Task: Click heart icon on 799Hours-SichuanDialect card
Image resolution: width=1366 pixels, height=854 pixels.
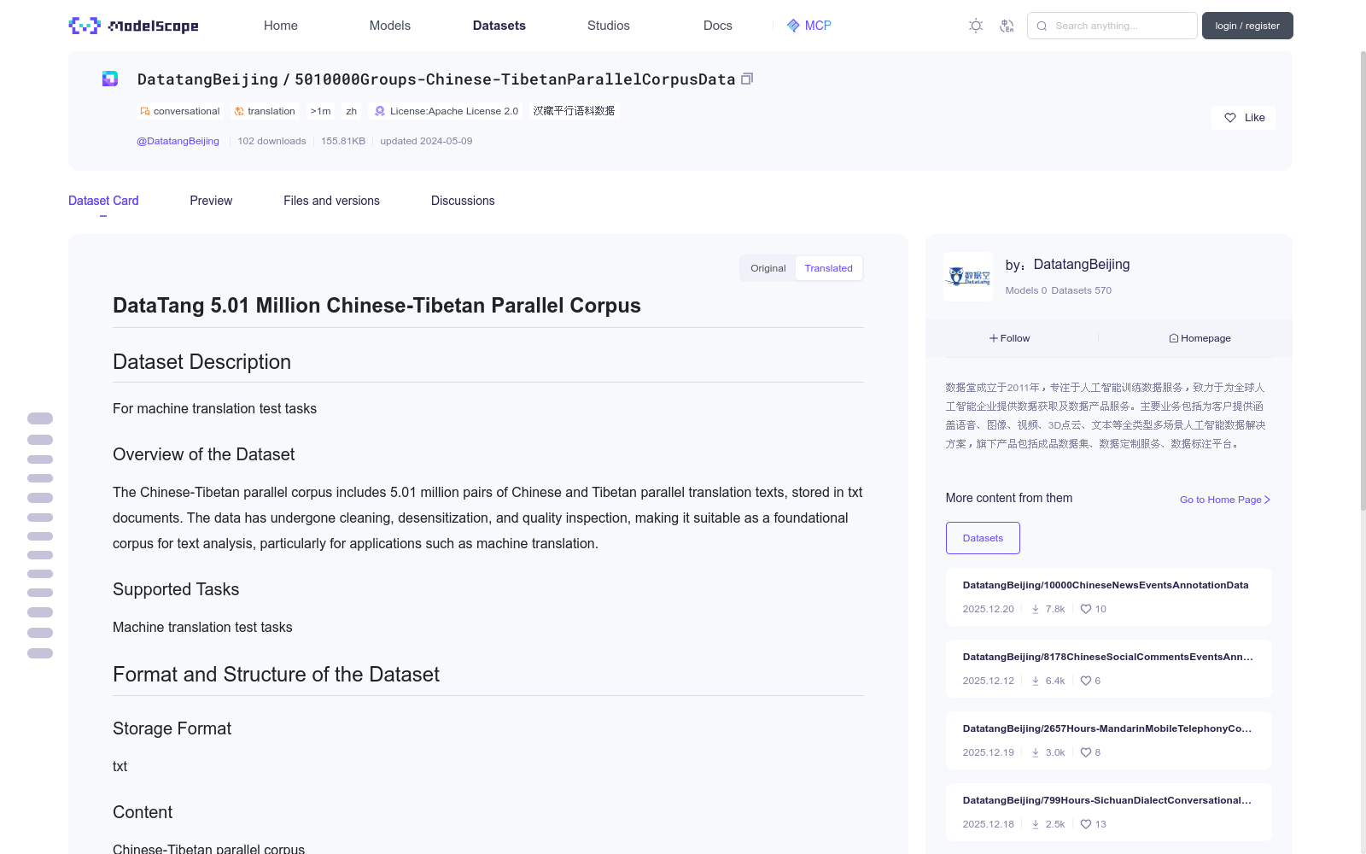Action: 1086,824
